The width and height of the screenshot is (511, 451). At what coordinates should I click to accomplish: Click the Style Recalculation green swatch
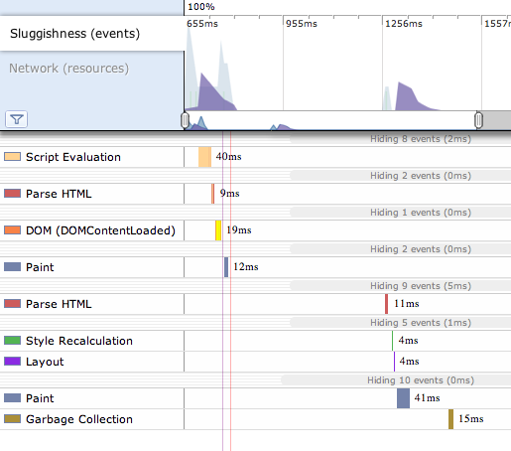[12, 341]
